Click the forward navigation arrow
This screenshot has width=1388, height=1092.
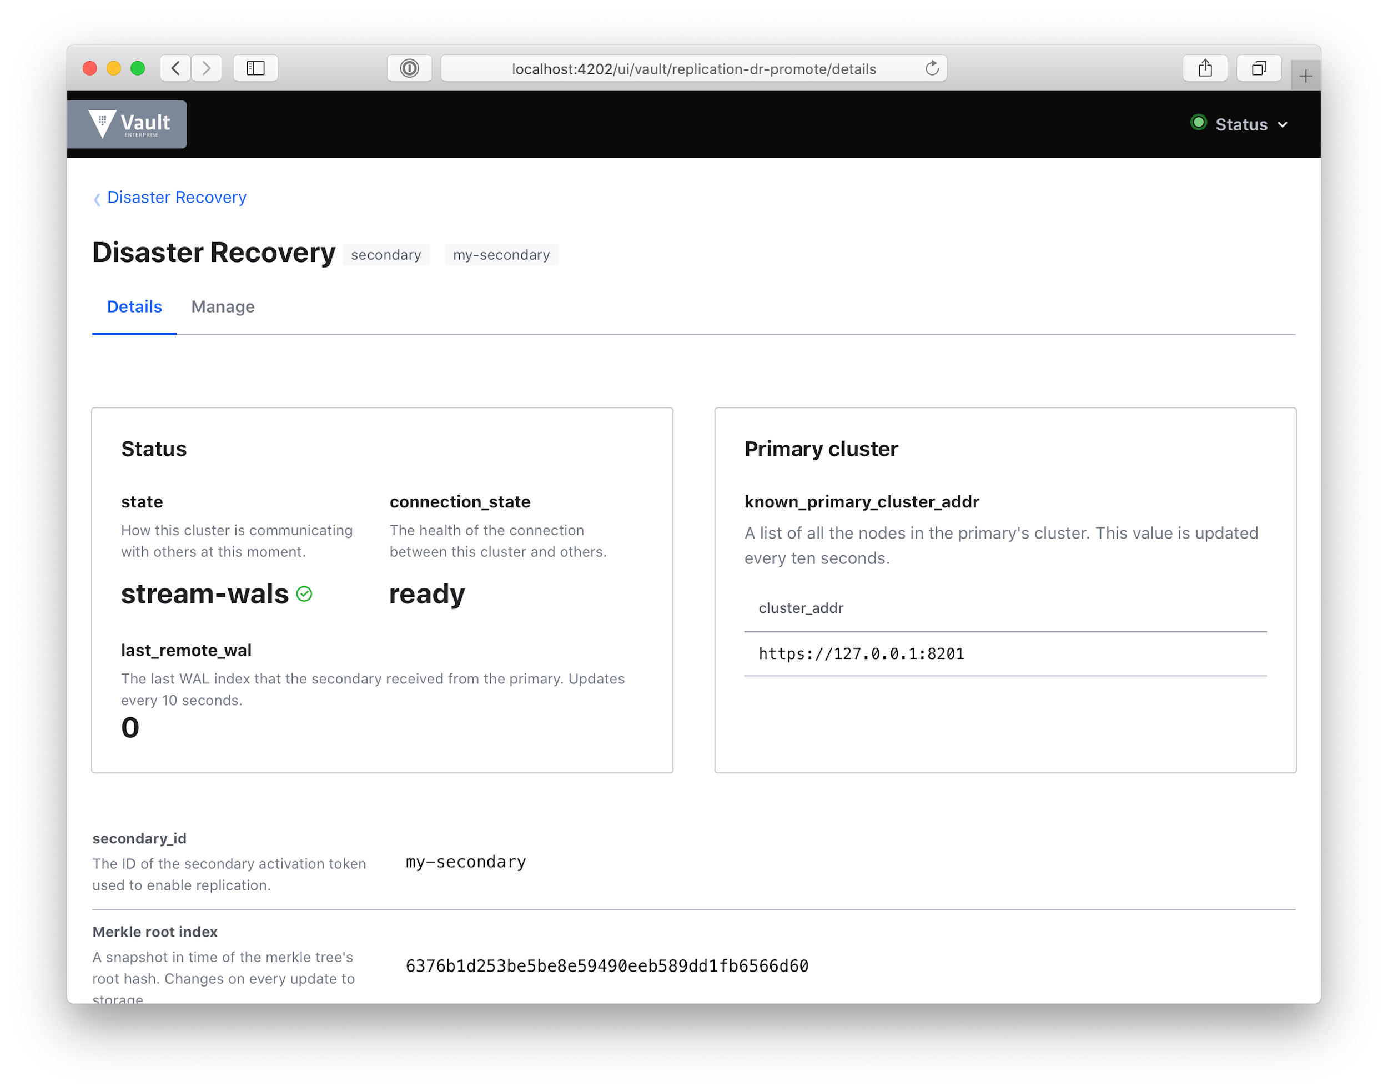206,68
